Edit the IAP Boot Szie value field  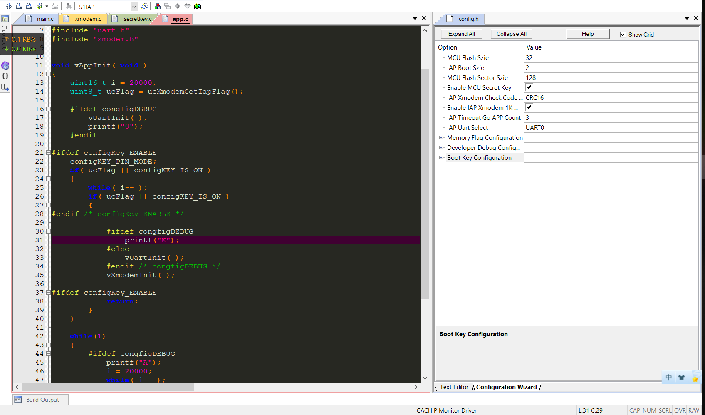(x=611, y=68)
